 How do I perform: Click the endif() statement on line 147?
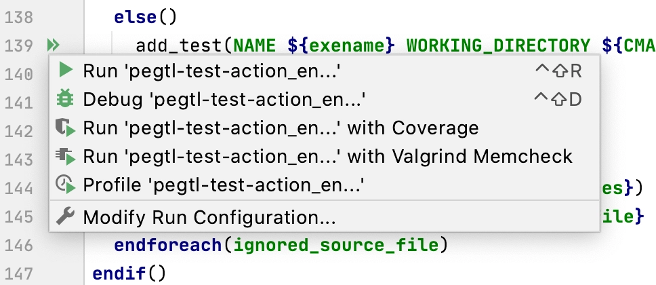129,273
